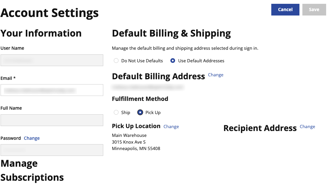Viewport: 332px width, 186px height.
Task: Cancel the account settings changes
Action: pyautogui.click(x=285, y=9)
